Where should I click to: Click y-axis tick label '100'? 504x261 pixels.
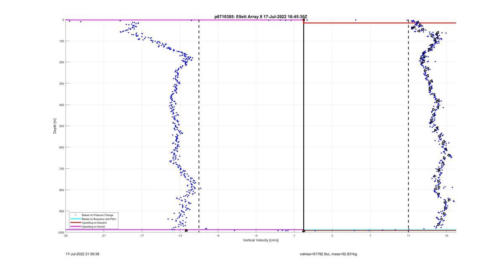[61, 41]
